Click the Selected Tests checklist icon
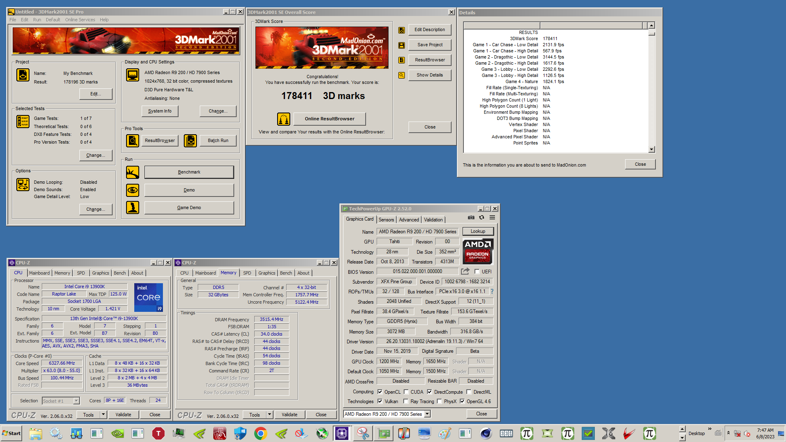786x442 pixels. tap(23, 122)
